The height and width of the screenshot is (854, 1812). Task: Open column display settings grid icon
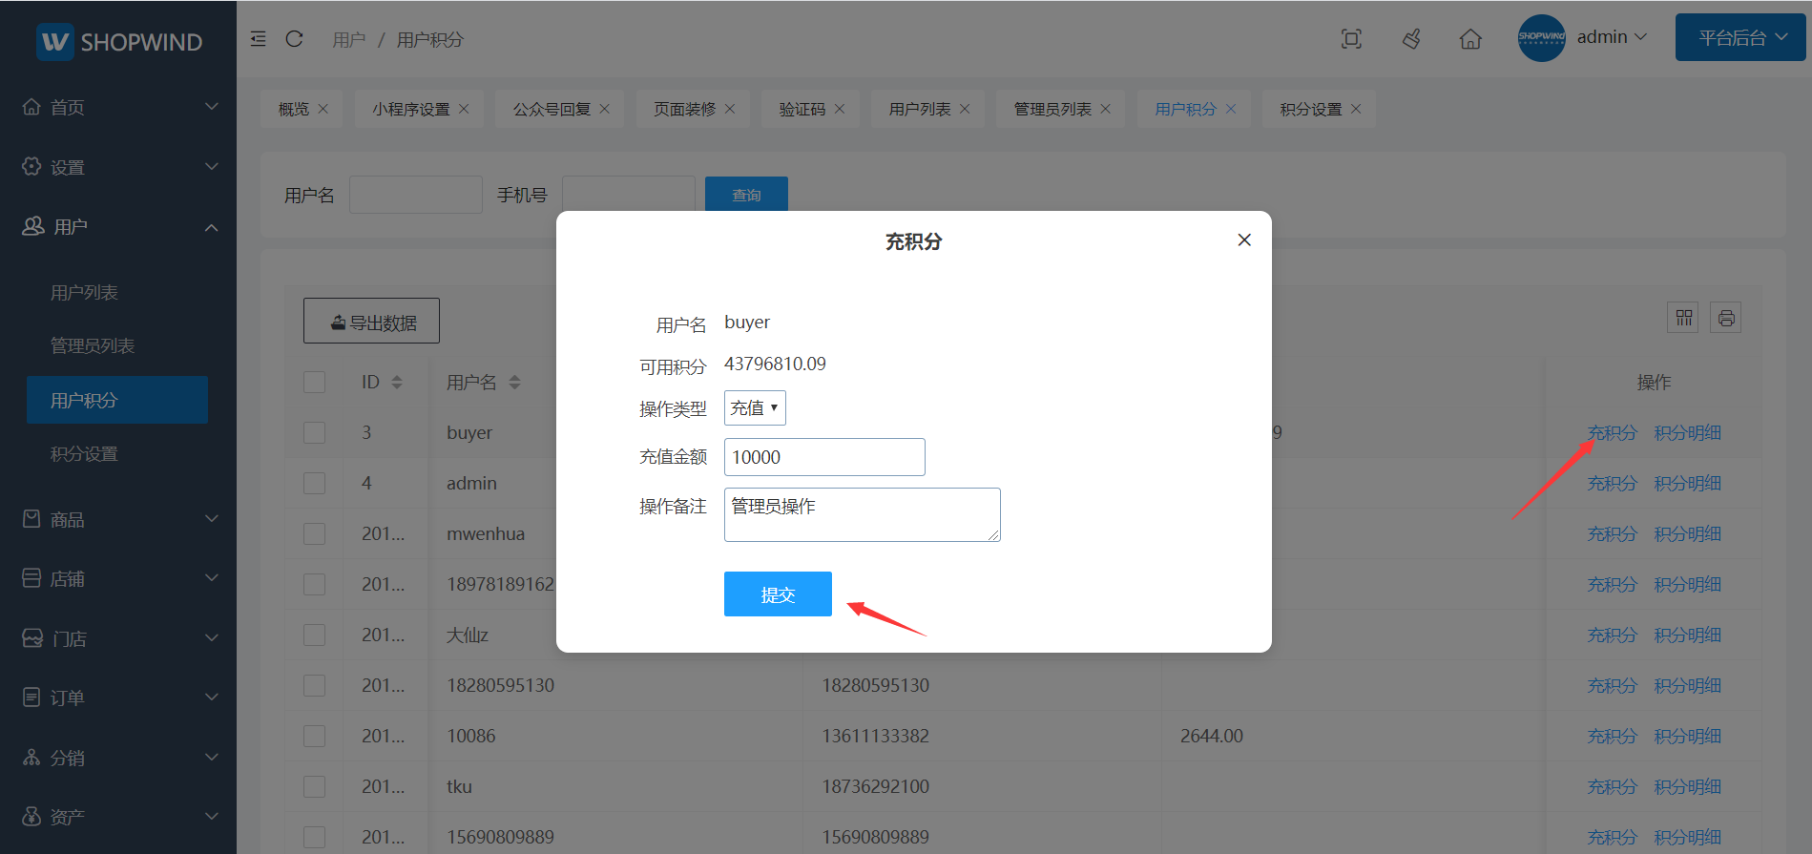[x=1683, y=318]
